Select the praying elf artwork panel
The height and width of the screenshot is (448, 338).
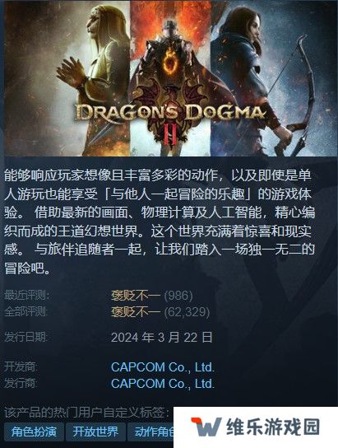pyautogui.click(x=65, y=78)
